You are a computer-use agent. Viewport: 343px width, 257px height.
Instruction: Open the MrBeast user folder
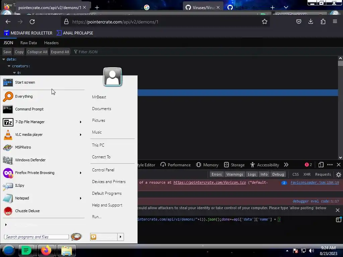[x=99, y=97]
